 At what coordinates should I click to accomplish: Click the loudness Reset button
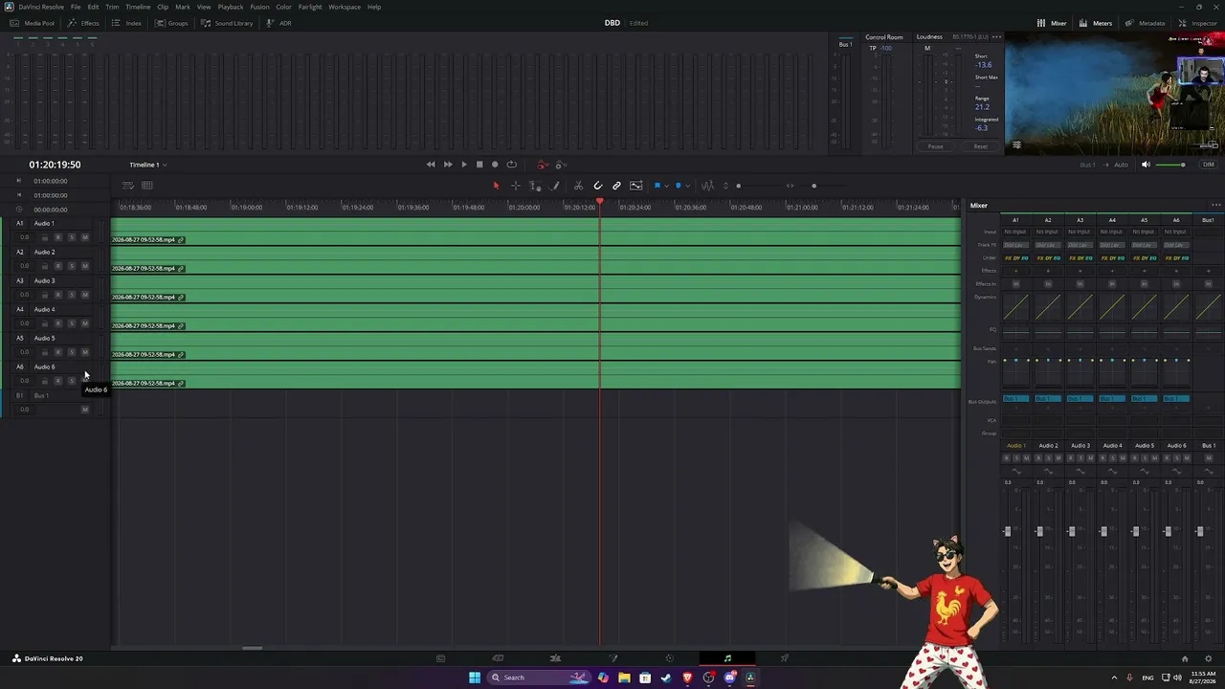980,146
